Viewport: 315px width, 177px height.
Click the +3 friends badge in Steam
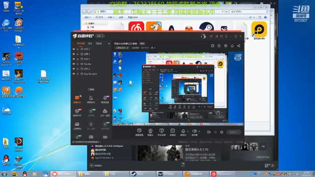263,147
